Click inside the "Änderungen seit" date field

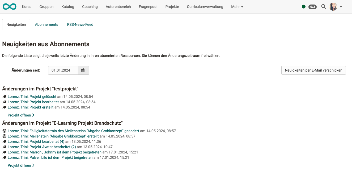pos(63,70)
